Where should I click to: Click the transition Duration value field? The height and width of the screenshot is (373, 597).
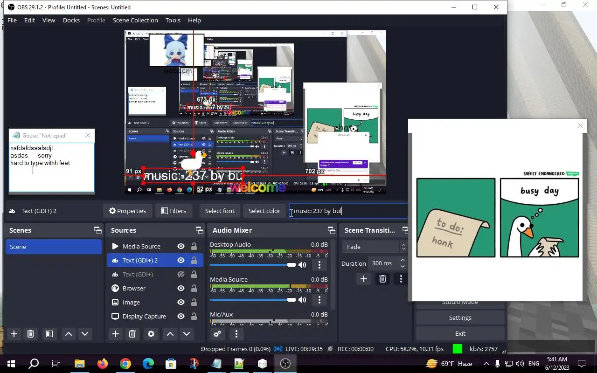click(383, 263)
